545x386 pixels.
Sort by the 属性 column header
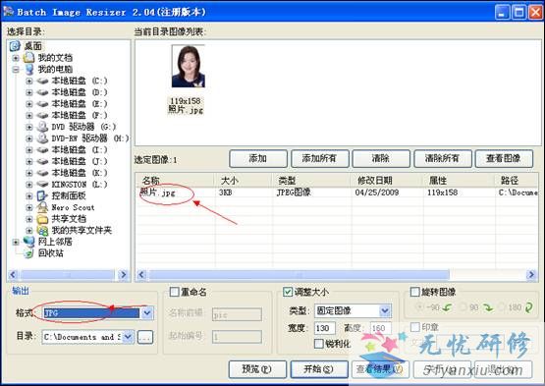tap(460, 180)
